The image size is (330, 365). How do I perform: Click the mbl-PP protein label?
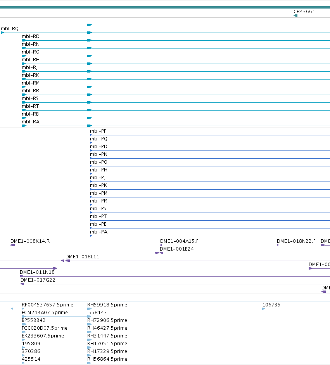coord(98,131)
